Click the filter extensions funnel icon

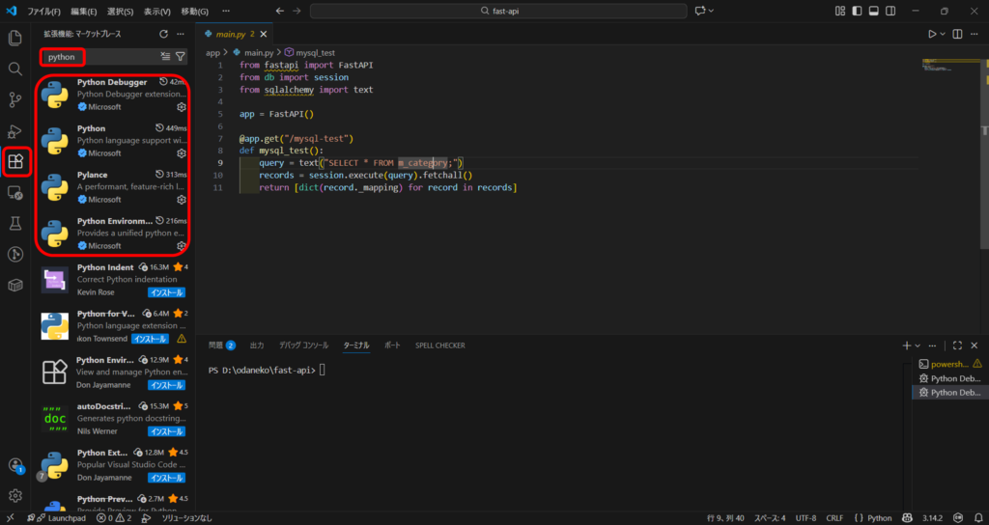tap(181, 57)
